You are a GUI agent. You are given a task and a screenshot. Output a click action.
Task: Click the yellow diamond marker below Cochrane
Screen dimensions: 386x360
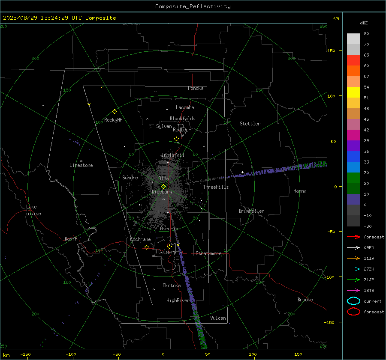(x=147, y=247)
